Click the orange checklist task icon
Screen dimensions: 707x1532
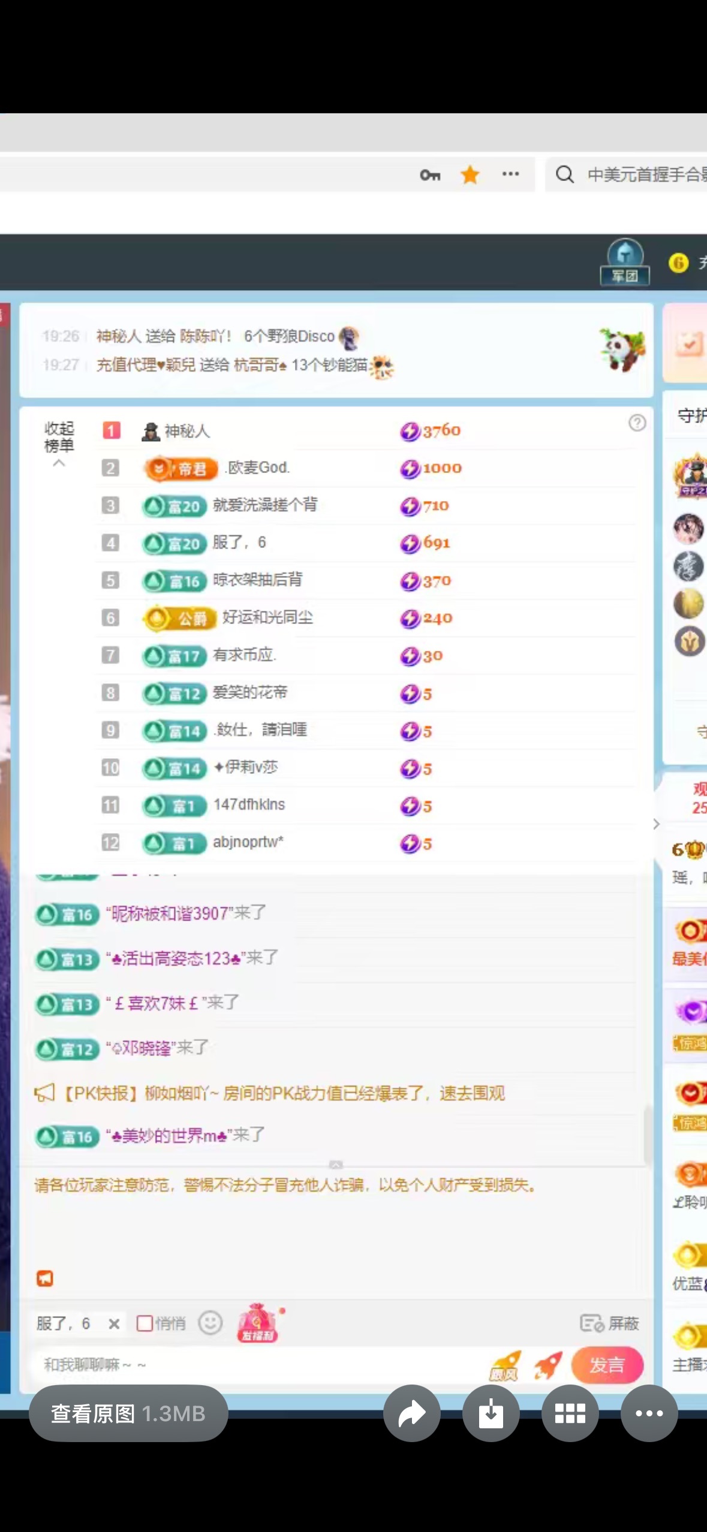689,344
